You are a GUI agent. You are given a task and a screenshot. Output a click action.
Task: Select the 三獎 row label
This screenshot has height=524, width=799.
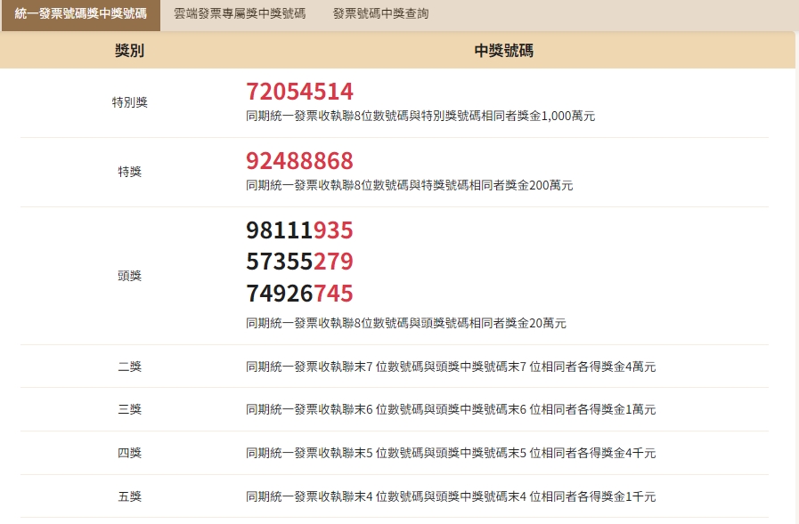pos(129,409)
